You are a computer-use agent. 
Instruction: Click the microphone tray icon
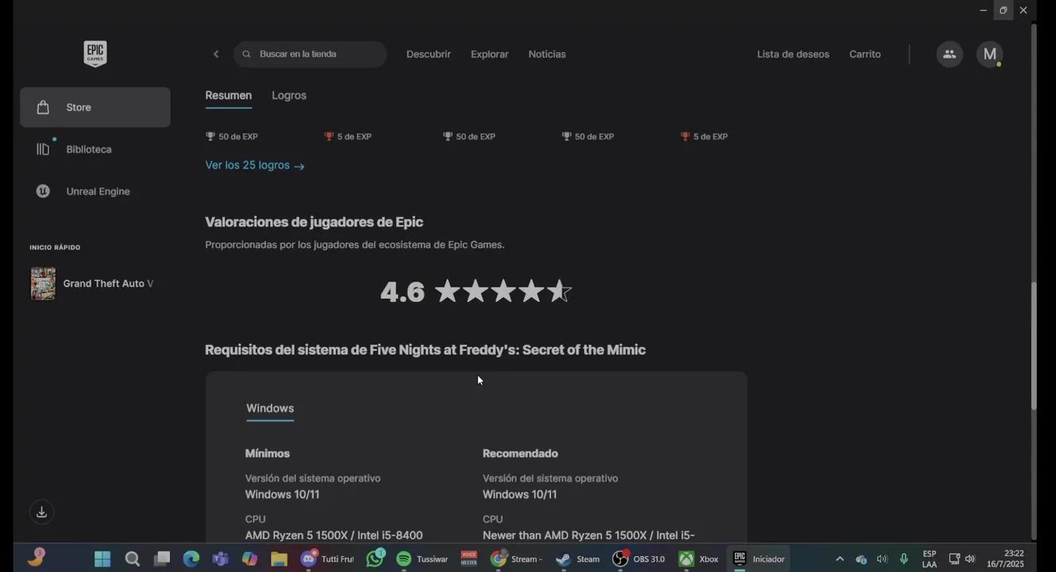click(x=904, y=559)
